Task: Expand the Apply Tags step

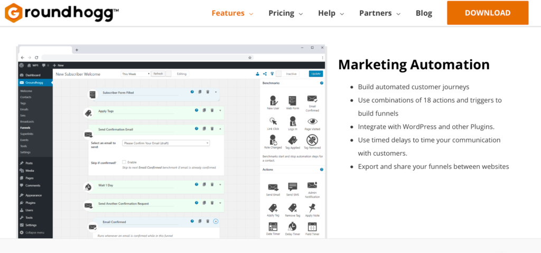Action: pos(220,110)
